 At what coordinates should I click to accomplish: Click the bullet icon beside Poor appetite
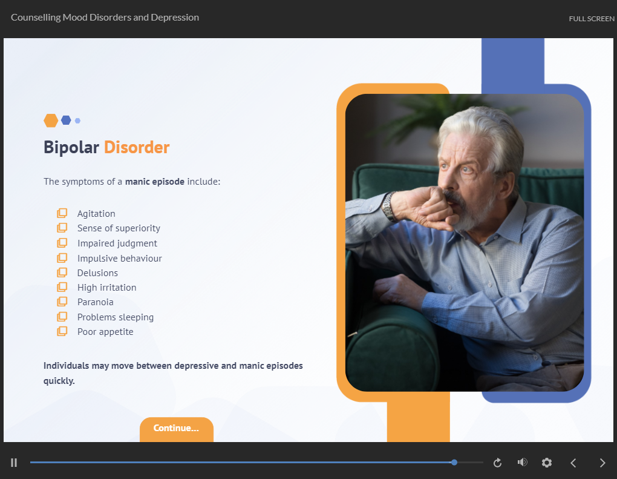(x=62, y=331)
